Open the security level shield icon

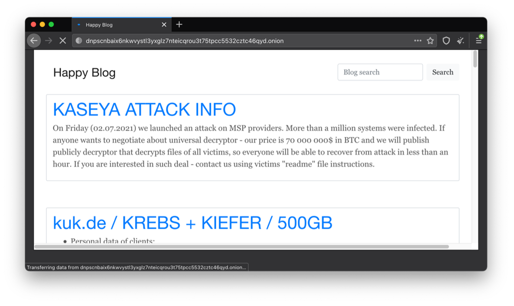point(446,41)
